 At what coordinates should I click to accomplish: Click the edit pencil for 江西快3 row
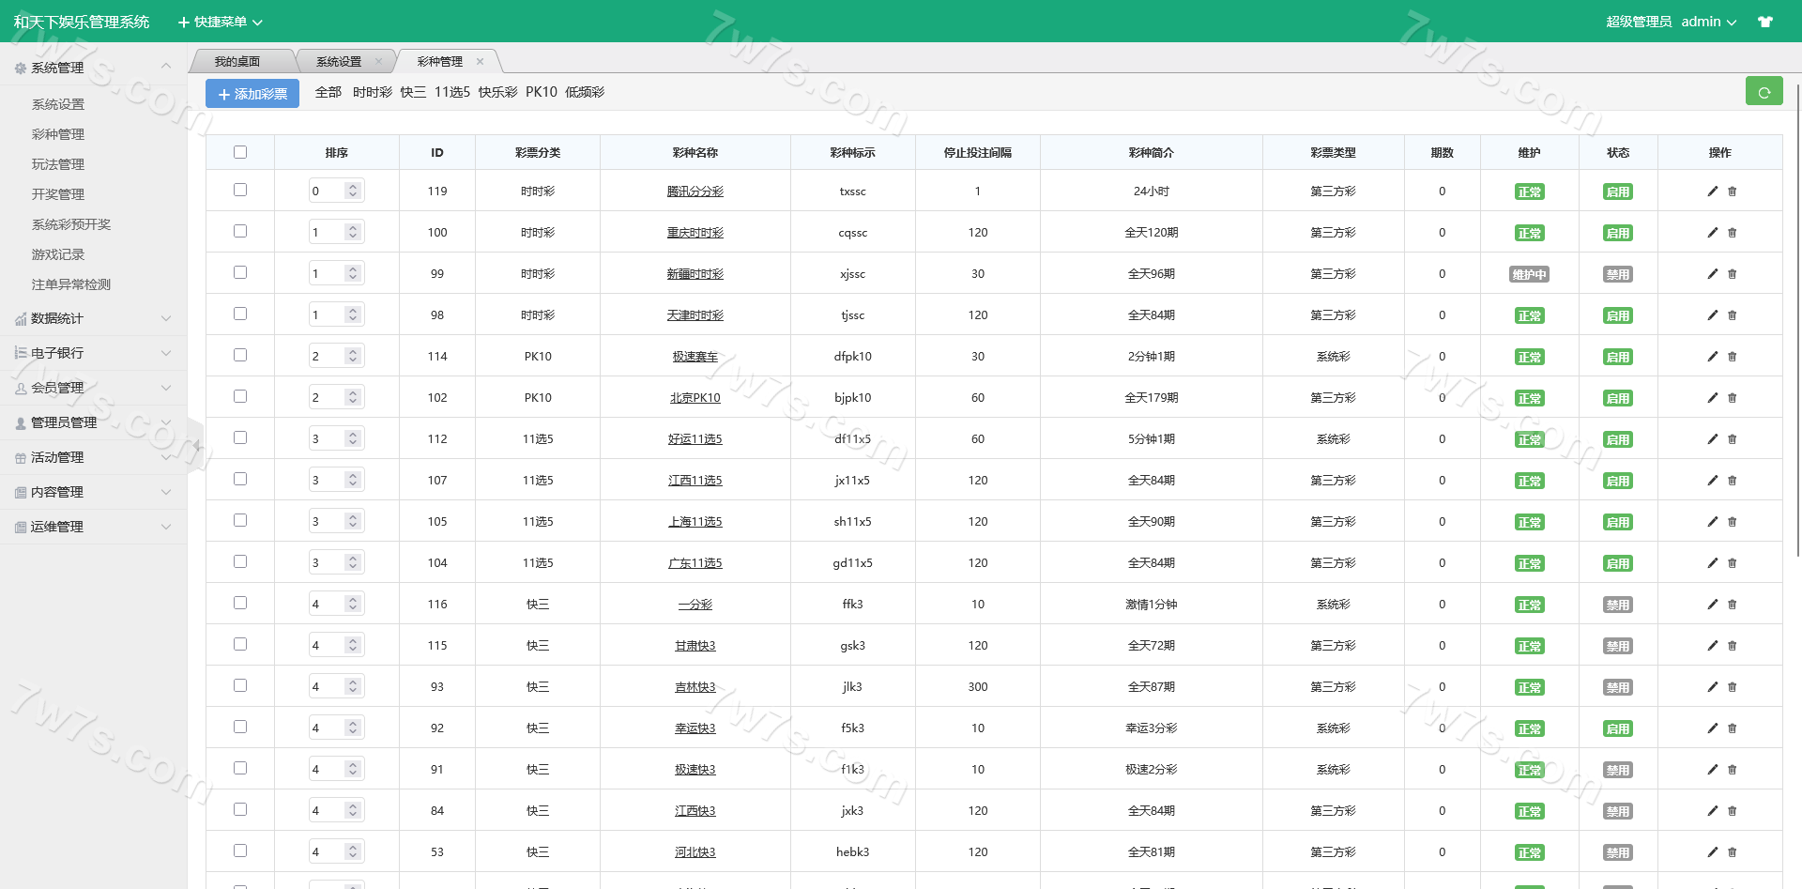1712,811
